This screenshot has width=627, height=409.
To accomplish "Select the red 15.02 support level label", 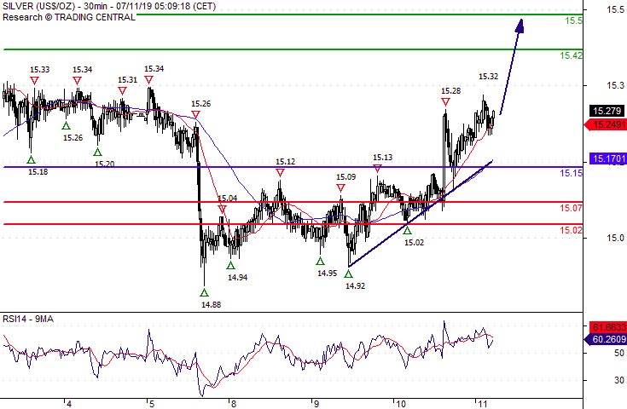I will pyautogui.click(x=571, y=230).
